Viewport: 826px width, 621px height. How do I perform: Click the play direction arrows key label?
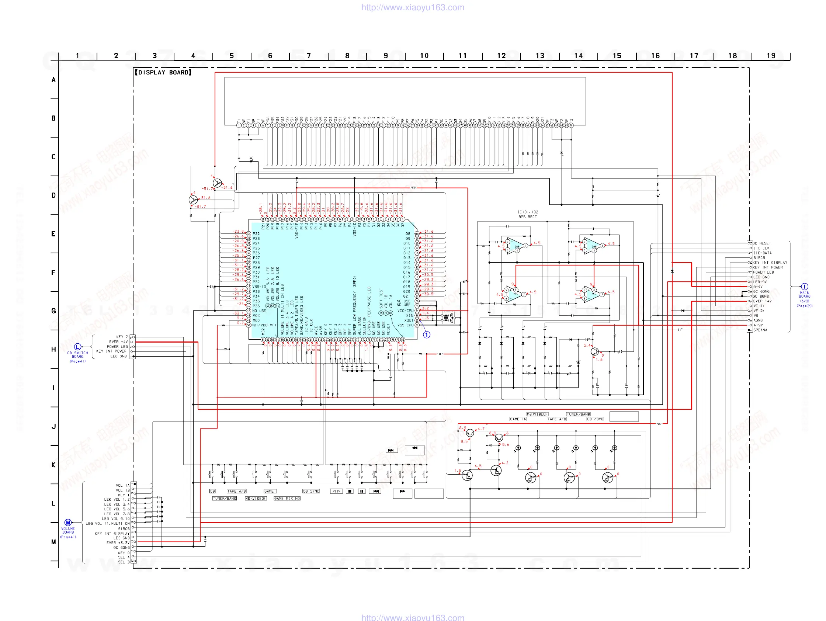pos(336,491)
